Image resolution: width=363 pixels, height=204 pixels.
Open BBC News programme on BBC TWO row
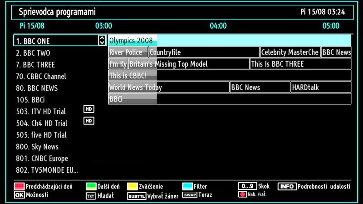336,52
